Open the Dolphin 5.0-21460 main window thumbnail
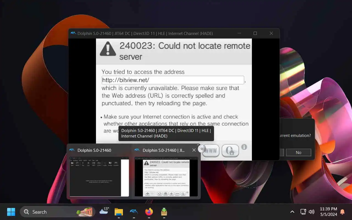 pyautogui.click(x=99, y=177)
